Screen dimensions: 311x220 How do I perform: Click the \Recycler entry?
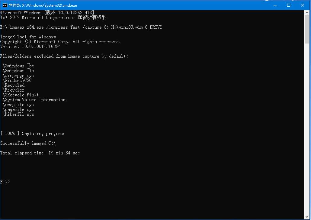[x=14, y=90]
